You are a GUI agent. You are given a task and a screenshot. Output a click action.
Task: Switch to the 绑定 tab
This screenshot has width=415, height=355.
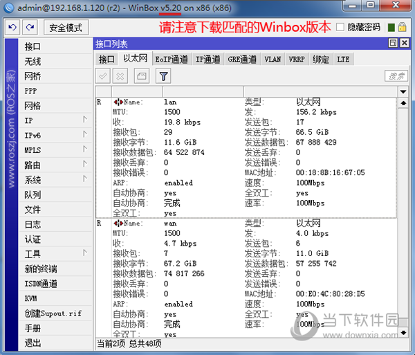click(321, 60)
